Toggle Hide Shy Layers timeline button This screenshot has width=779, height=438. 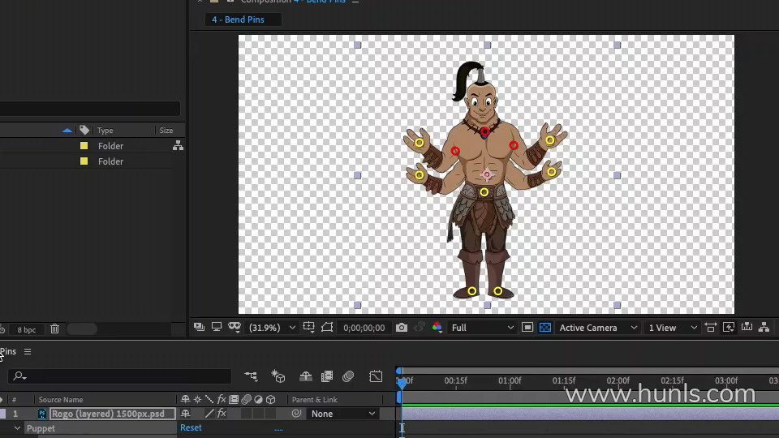tap(306, 376)
